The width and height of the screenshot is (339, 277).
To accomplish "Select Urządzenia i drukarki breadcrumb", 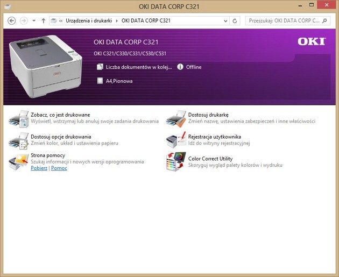I will coord(89,21).
